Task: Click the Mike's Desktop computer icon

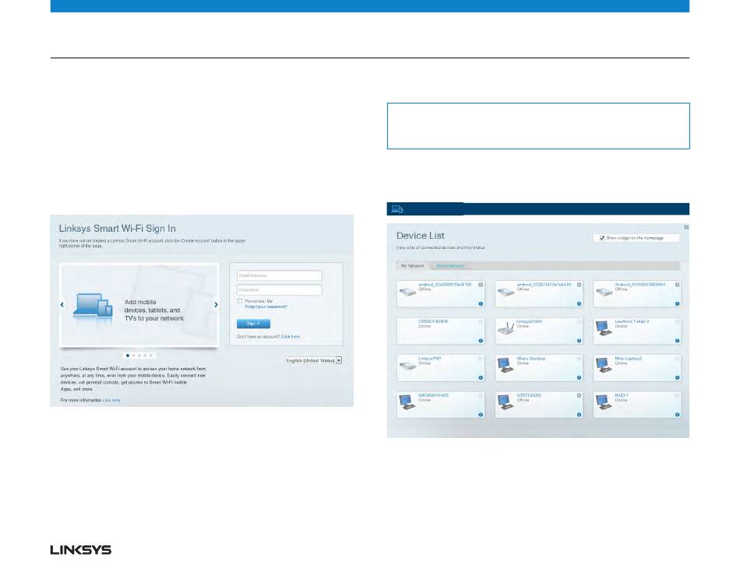Action: [x=506, y=366]
